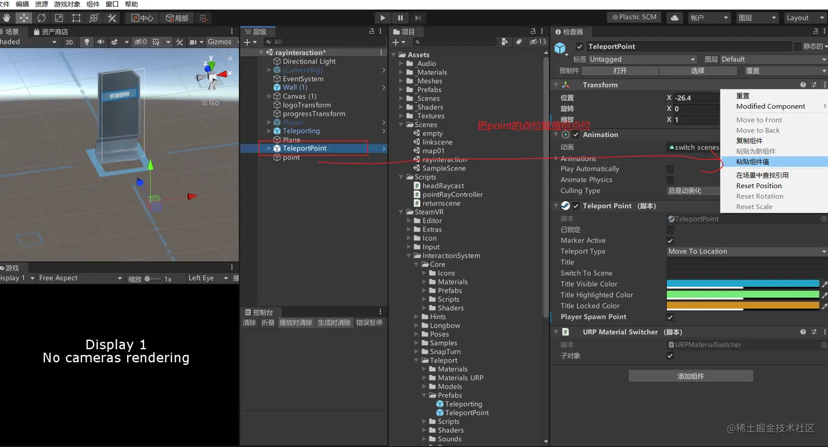Viewport: 828px width, 447px height.
Task: Select the combined Transform tool
Action: coord(94,18)
